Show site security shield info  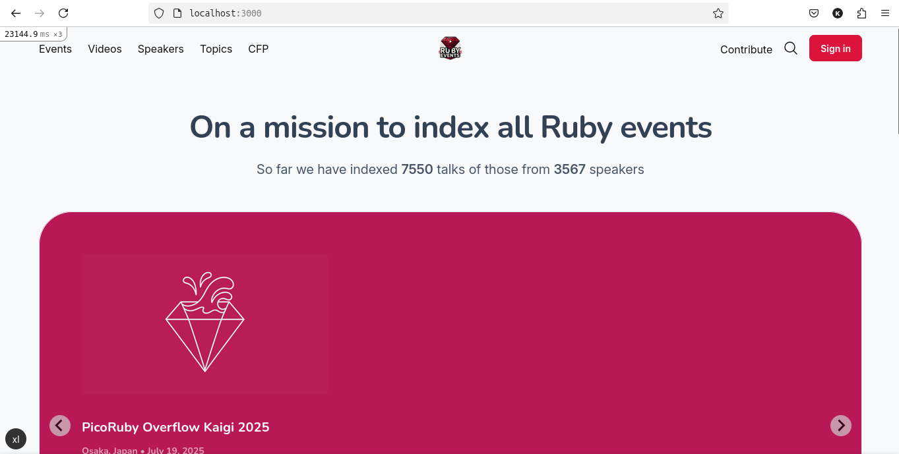(159, 13)
